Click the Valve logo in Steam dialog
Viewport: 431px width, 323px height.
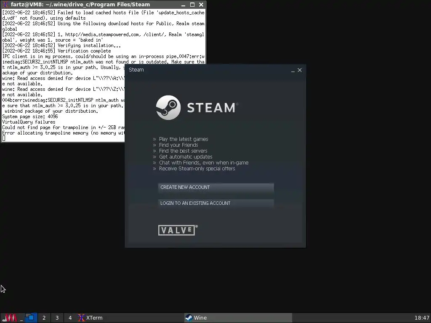pyautogui.click(x=178, y=230)
